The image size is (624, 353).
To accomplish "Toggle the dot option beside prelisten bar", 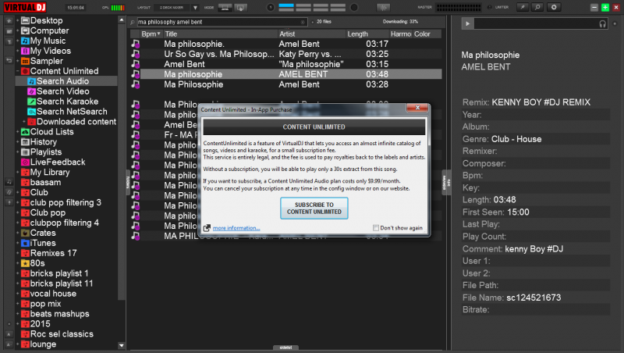I will [x=615, y=24].
